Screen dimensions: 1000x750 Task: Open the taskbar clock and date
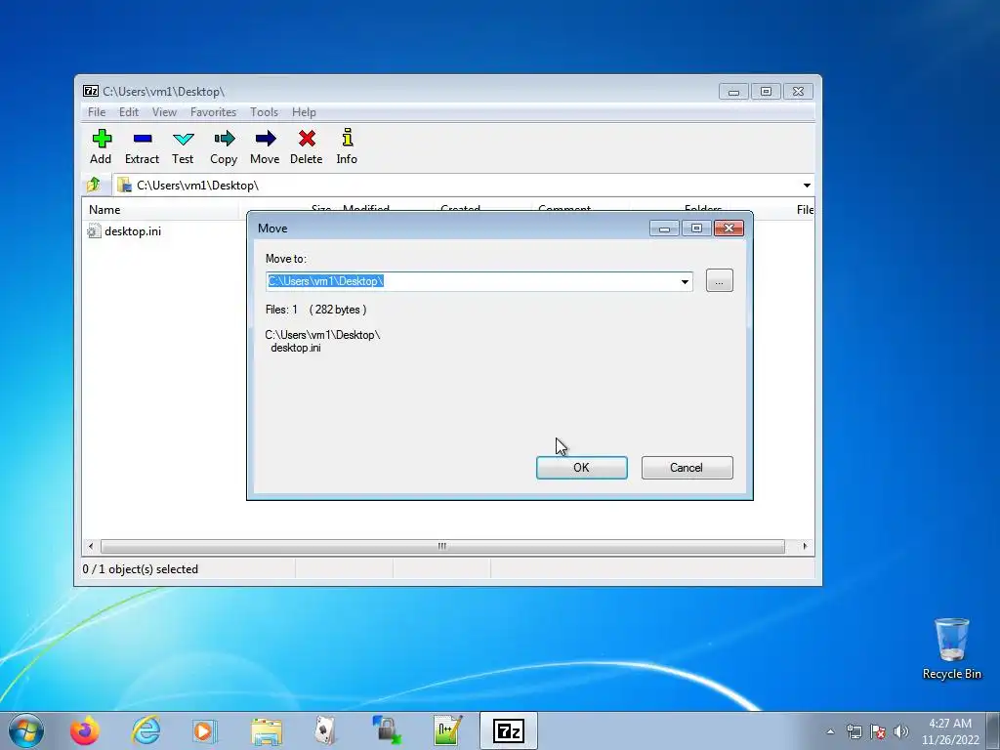(950, 731)
